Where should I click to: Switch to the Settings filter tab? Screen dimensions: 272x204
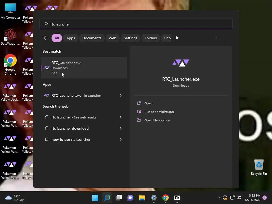pos(130,38)
